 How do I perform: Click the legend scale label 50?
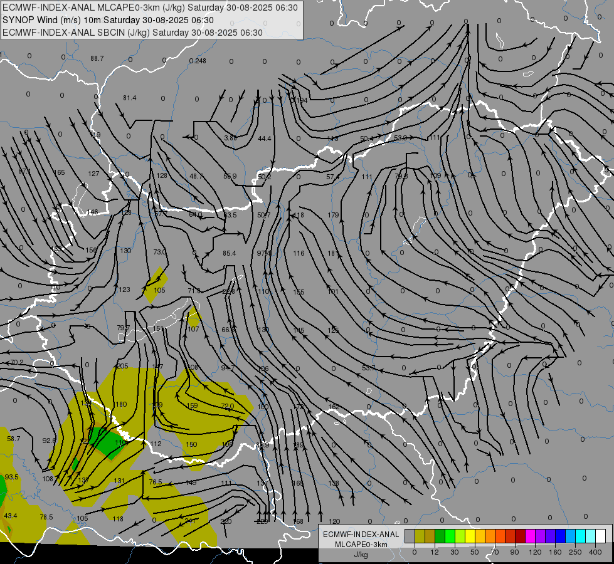(x=475, y=553)
